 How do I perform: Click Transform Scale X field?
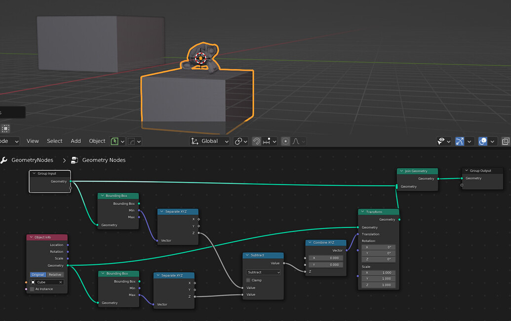(x=378, y=273)
